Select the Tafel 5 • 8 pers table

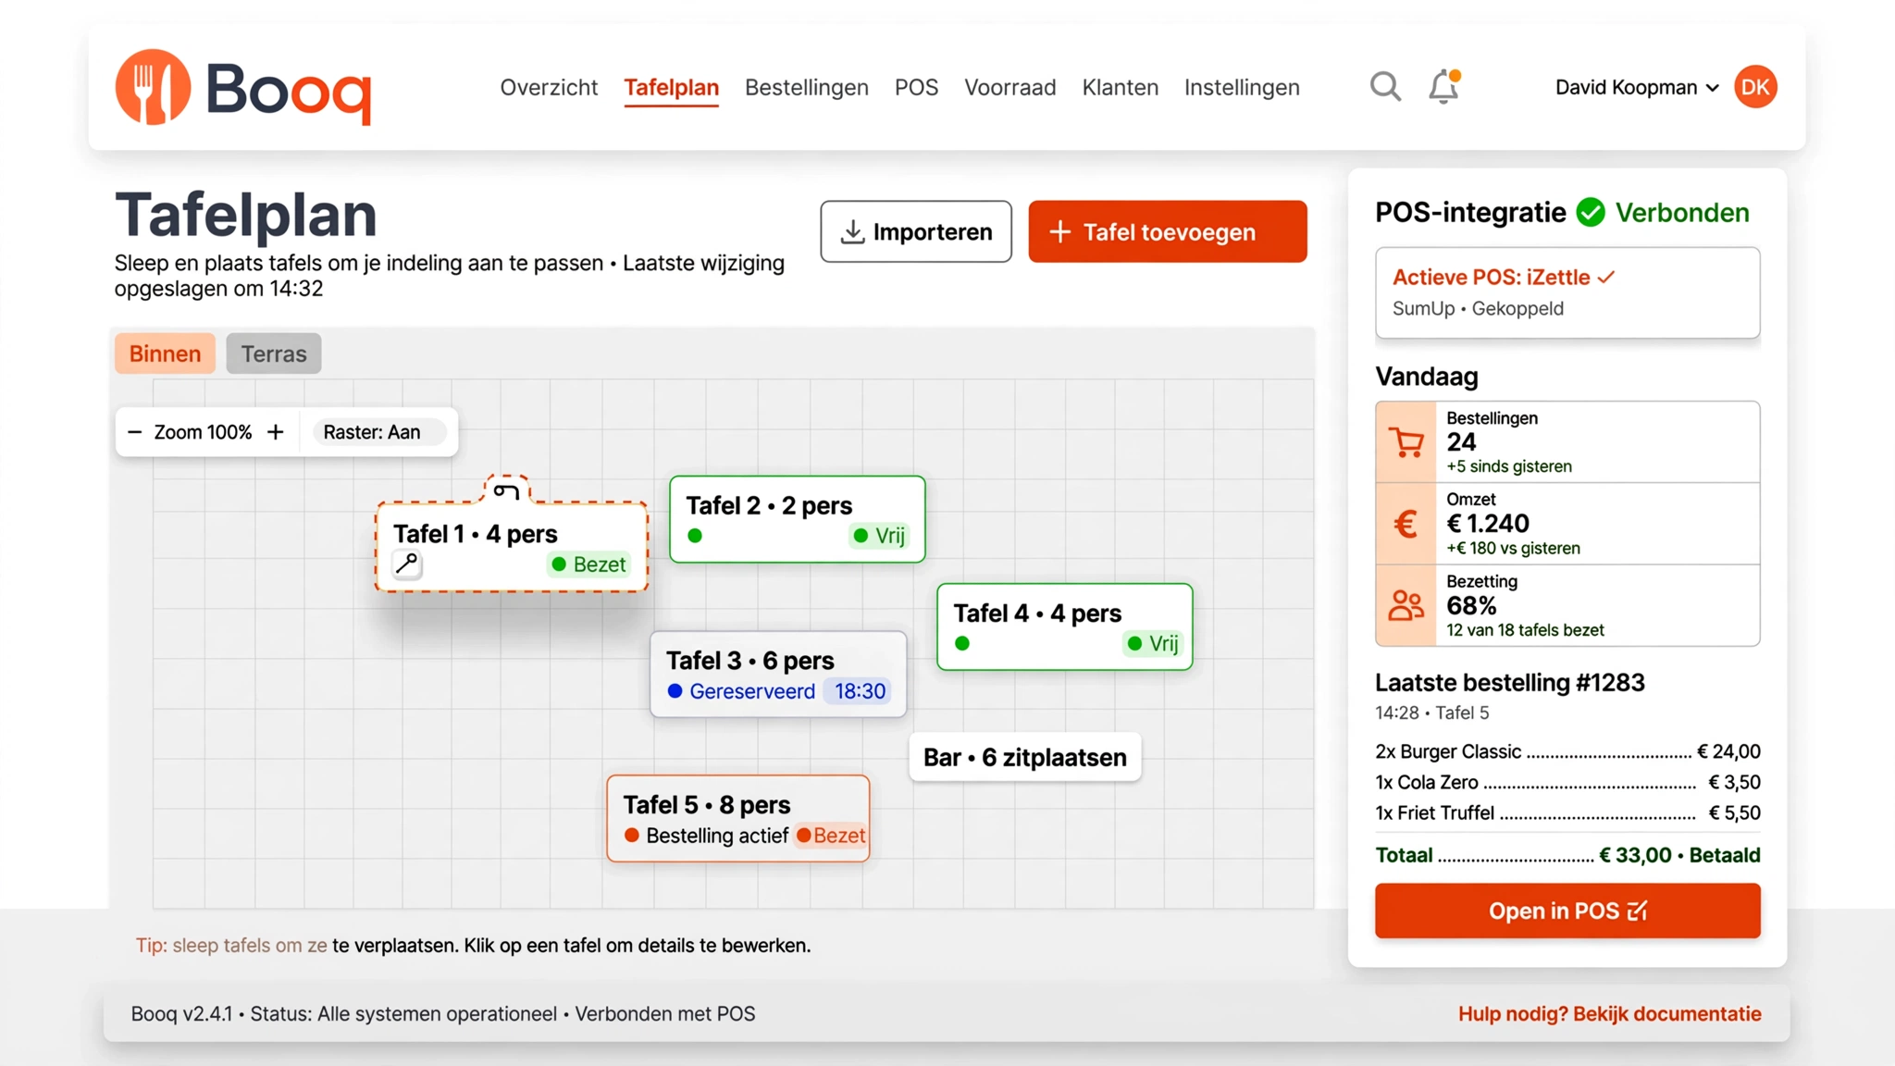coord(738,819)
